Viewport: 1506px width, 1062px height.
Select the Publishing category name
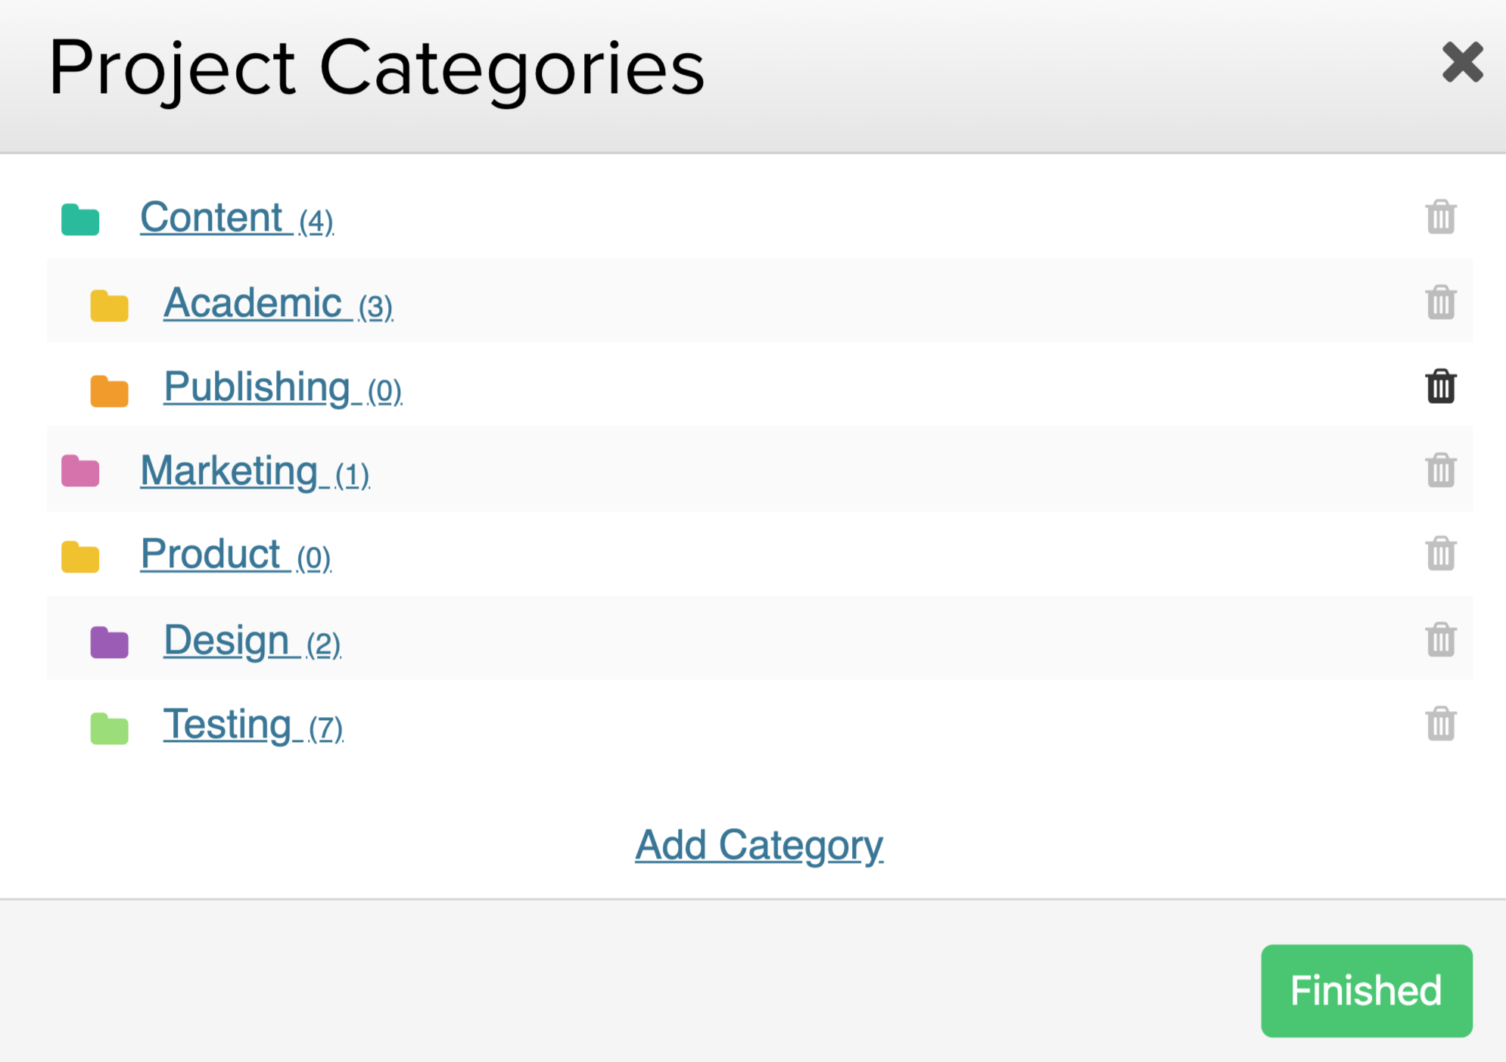click(x=257, y=387)
